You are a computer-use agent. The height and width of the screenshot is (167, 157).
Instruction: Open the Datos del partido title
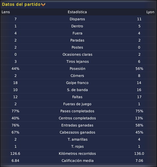[21, 5]
